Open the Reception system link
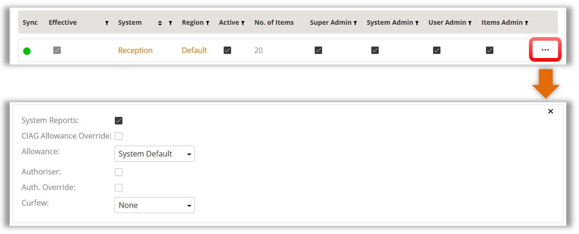Screen dimensions: 579x234 point(135,50)
